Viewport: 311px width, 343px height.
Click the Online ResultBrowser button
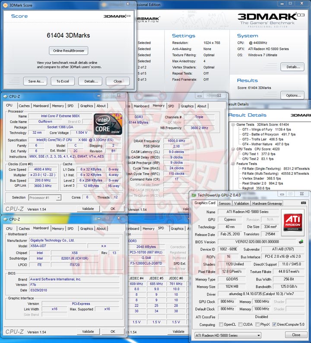pyautogui.click(x=69, y=51)
